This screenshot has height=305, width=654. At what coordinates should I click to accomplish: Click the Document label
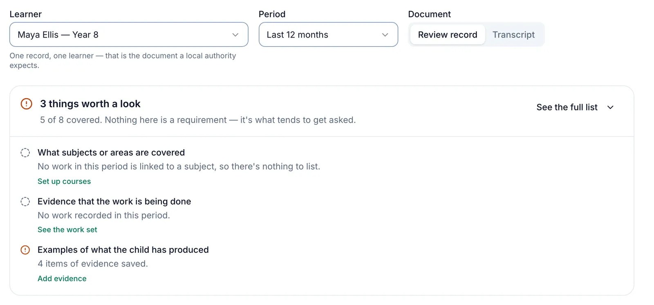(429, 14)
